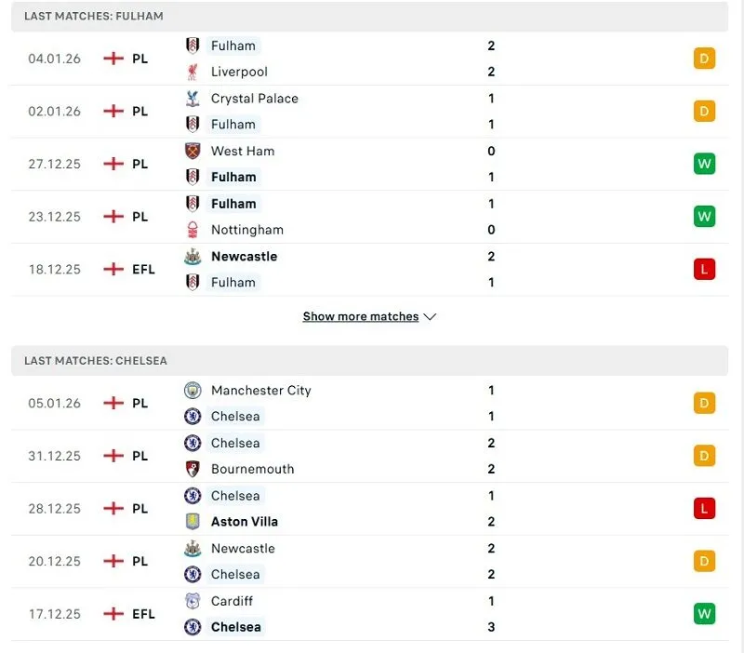Click the England flag beside 04.01.26

click(x=113, y=58)
